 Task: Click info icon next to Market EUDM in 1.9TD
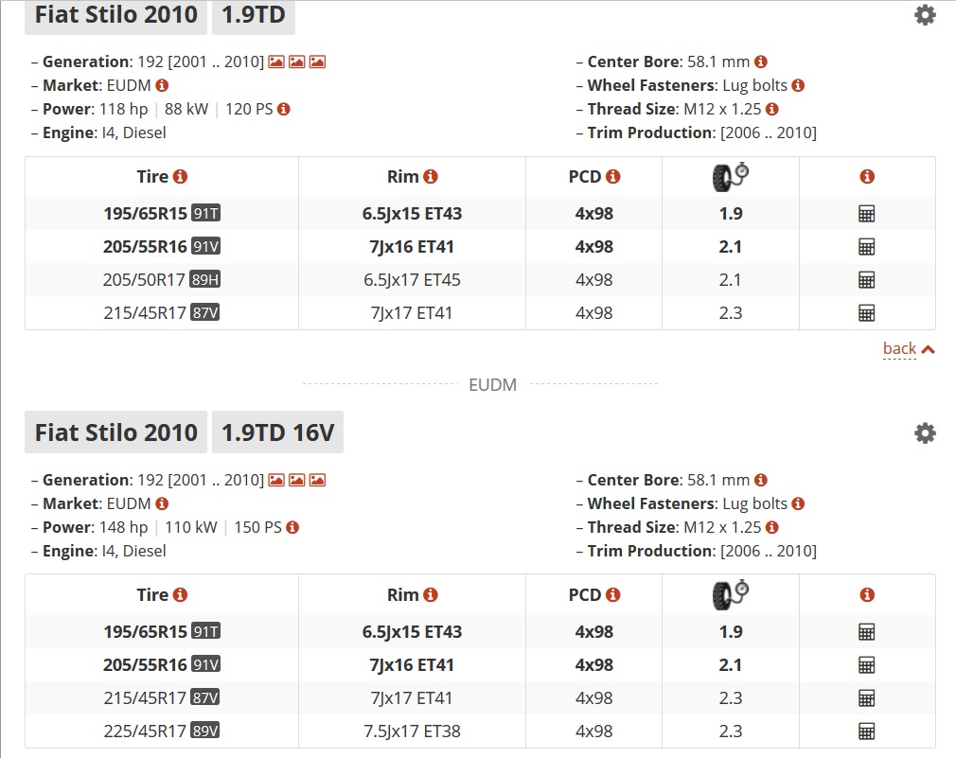162,85
